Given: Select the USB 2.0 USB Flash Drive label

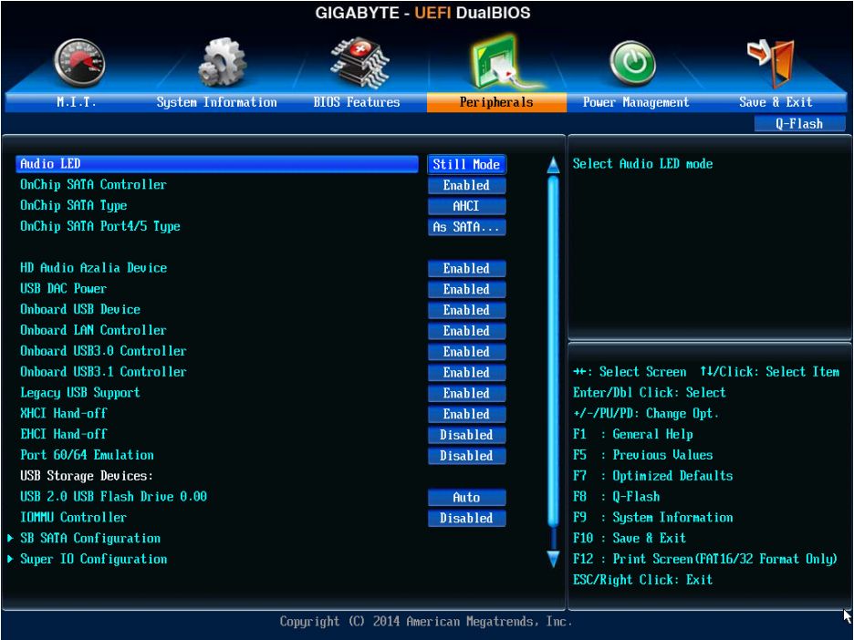Looking at the screenshot, I should click(x=114, y=496).
